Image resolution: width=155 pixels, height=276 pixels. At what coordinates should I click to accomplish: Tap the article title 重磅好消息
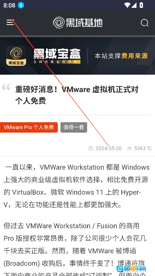[x=77, y=95]
